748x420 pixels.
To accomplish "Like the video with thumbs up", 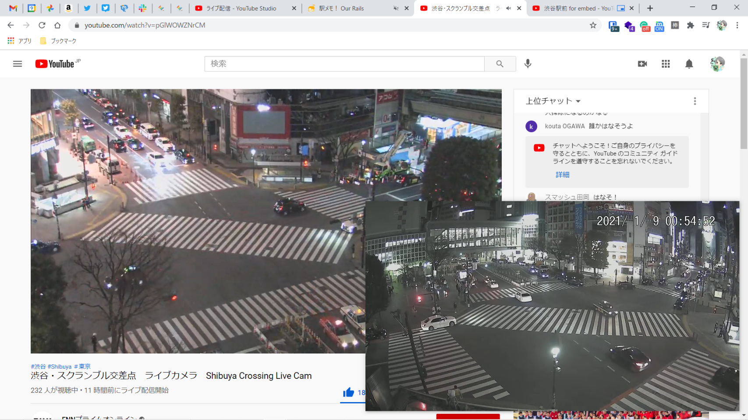I will pos(348,392).
